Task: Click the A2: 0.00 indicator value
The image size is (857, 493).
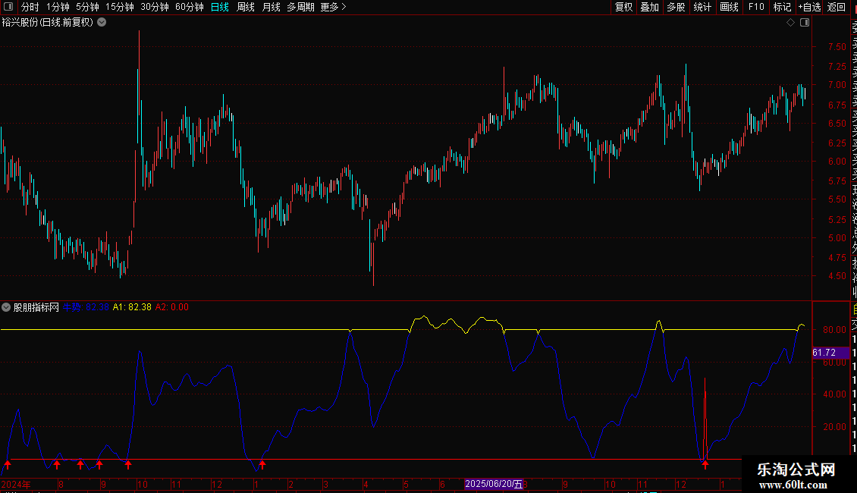Action: coord(171,307)
